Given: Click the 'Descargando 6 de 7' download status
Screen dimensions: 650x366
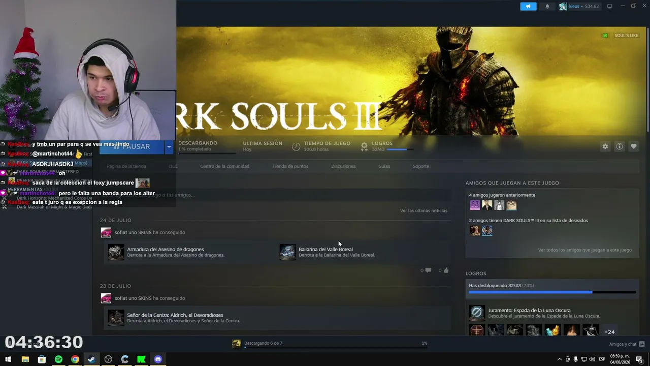Looking at the screenshot, I should coord(263,343).
